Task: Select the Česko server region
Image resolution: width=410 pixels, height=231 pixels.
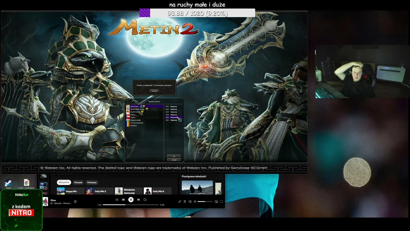Action: pos(144,117)
